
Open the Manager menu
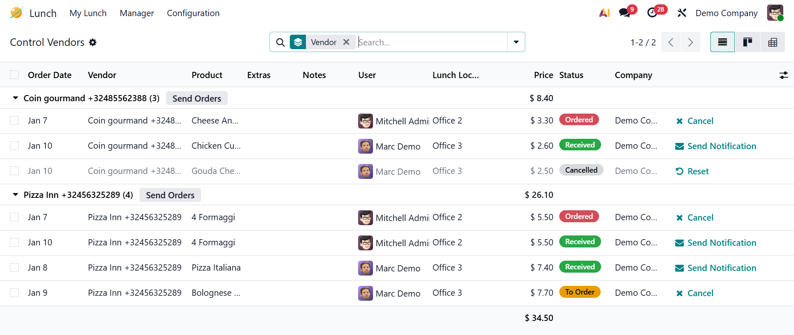coord(137,13)
